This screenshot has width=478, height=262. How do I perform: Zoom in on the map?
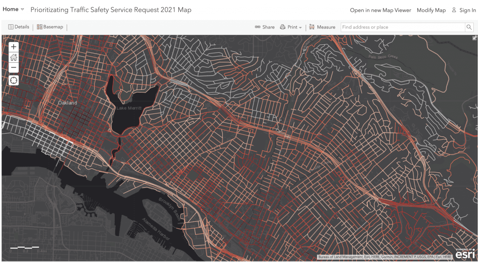[x=14, y=47]
